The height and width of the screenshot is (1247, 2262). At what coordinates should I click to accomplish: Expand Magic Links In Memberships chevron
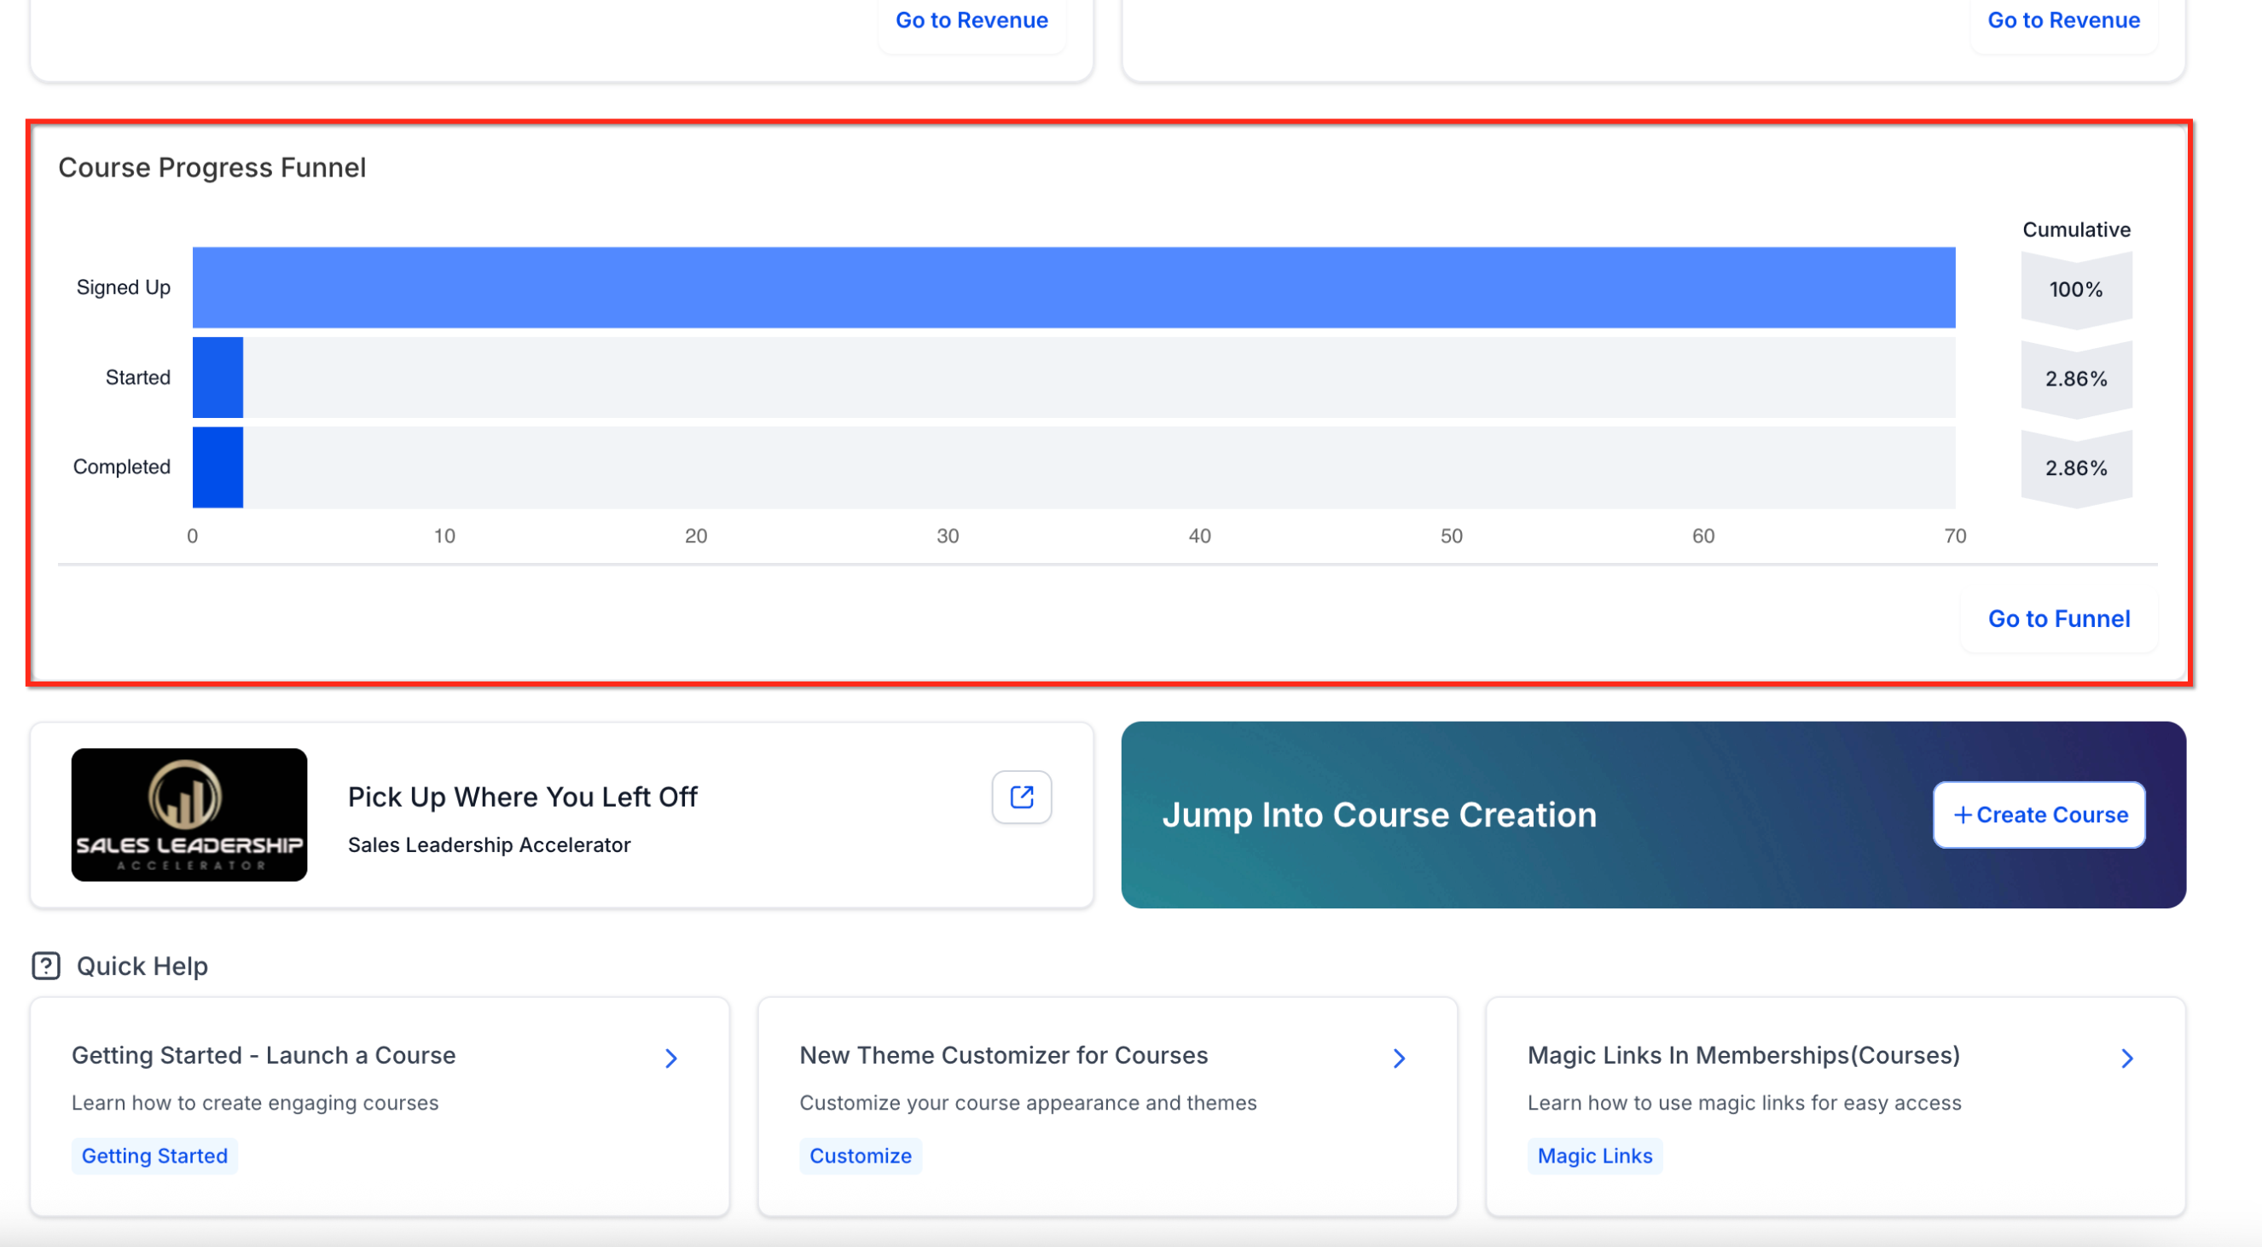point(2126,1058)
